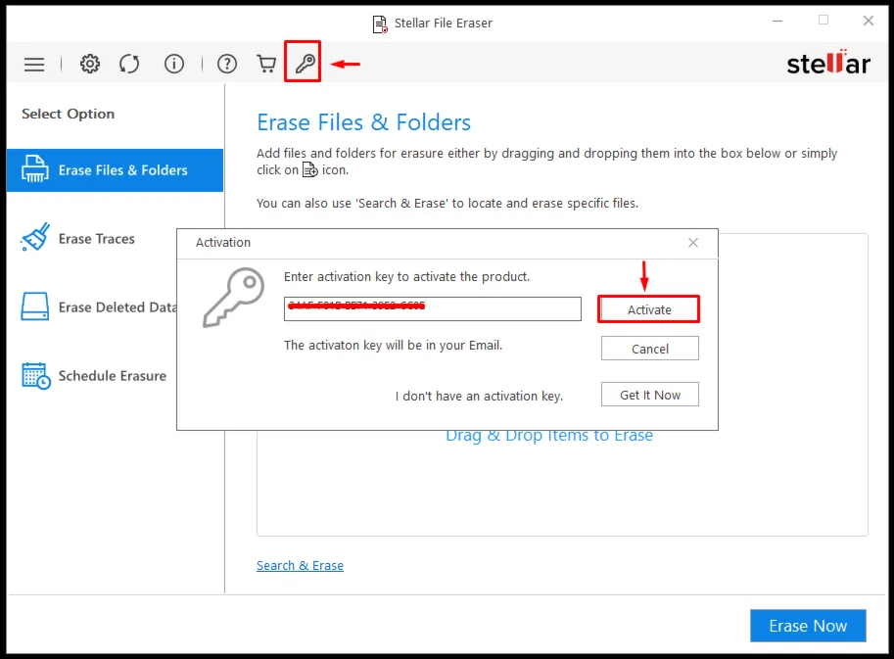Open settings gear icon
The width and height of the screenshot is (894, 659).
(x=89, y=64)
